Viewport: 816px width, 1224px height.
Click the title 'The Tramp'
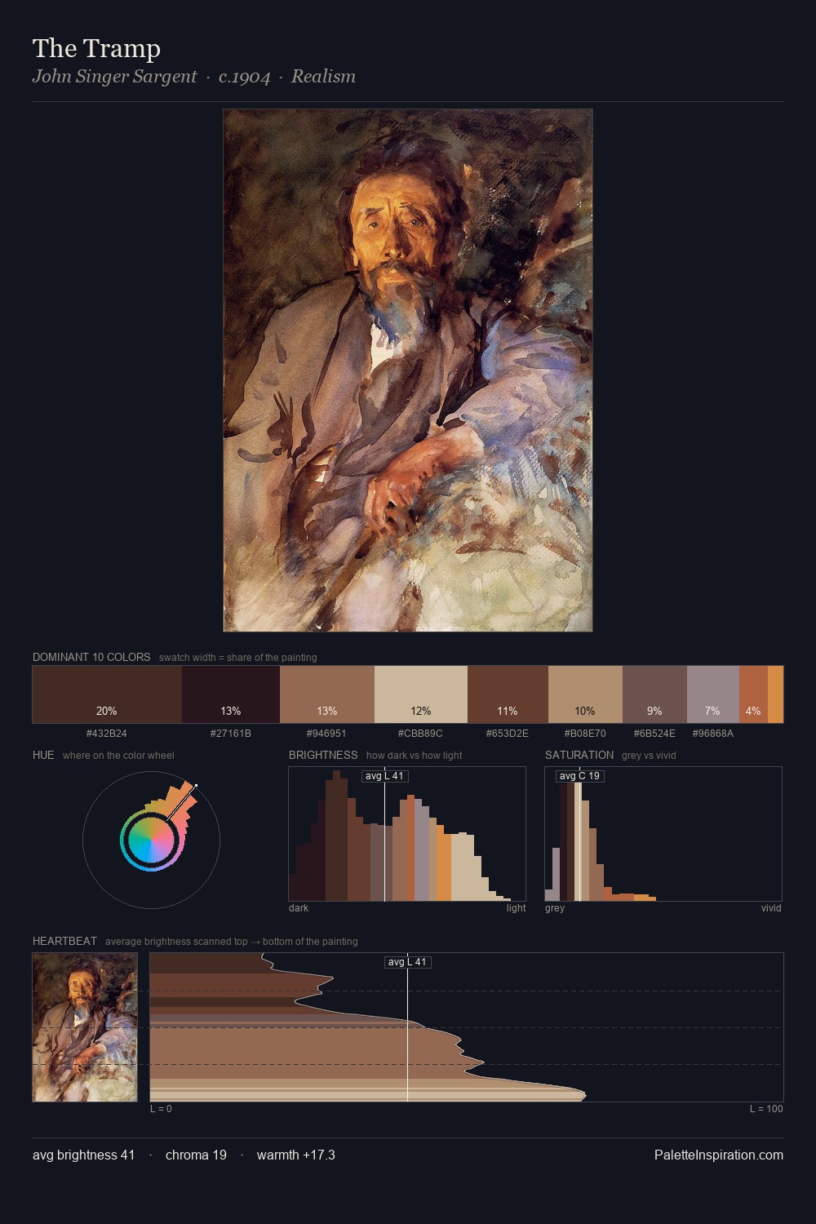click(96, 48)
